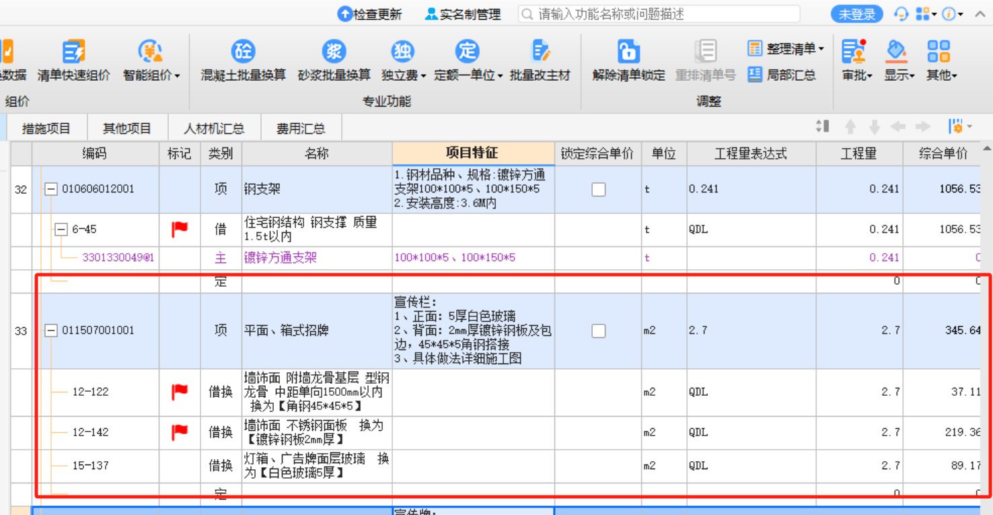Collapse item 010606012001
993x515 pixels.
50,189
